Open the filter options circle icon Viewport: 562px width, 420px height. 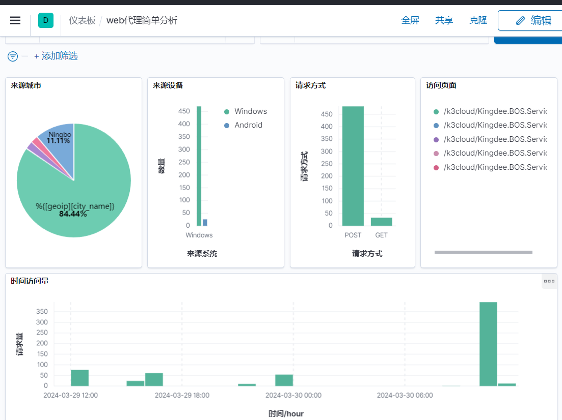click(x=13, y=56)
